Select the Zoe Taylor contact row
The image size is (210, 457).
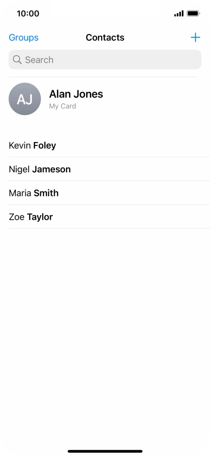click(x=109, y=217)
